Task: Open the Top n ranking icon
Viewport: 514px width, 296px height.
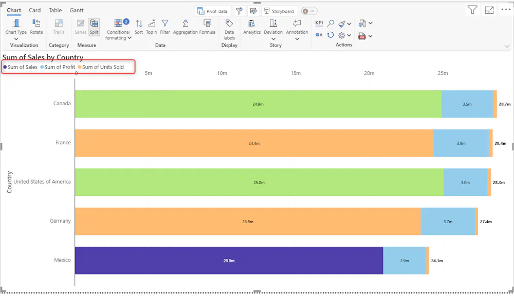Action: [152, 23]
